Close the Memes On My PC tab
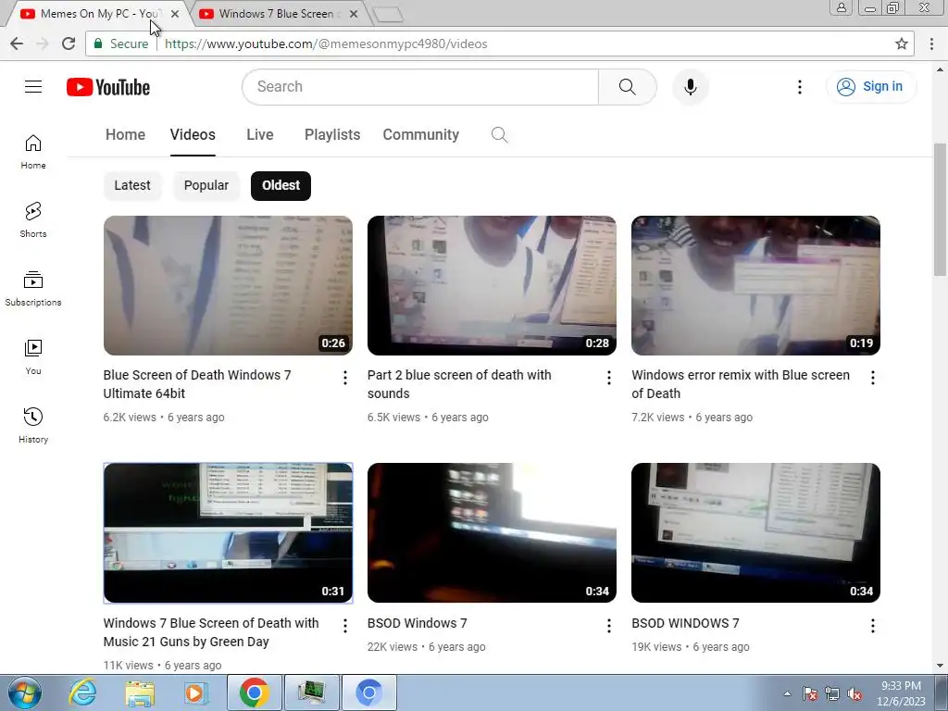This screenshot has width=948, height=711. [x=175, y=14]
